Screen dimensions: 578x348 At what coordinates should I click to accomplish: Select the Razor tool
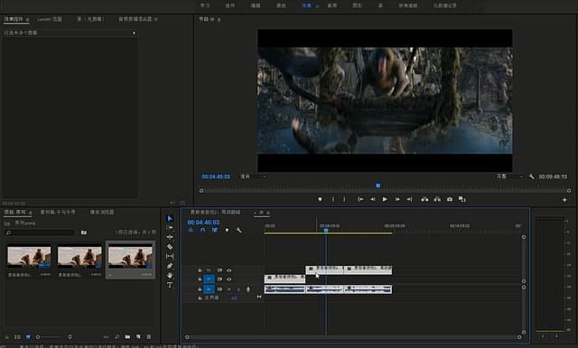170,246
